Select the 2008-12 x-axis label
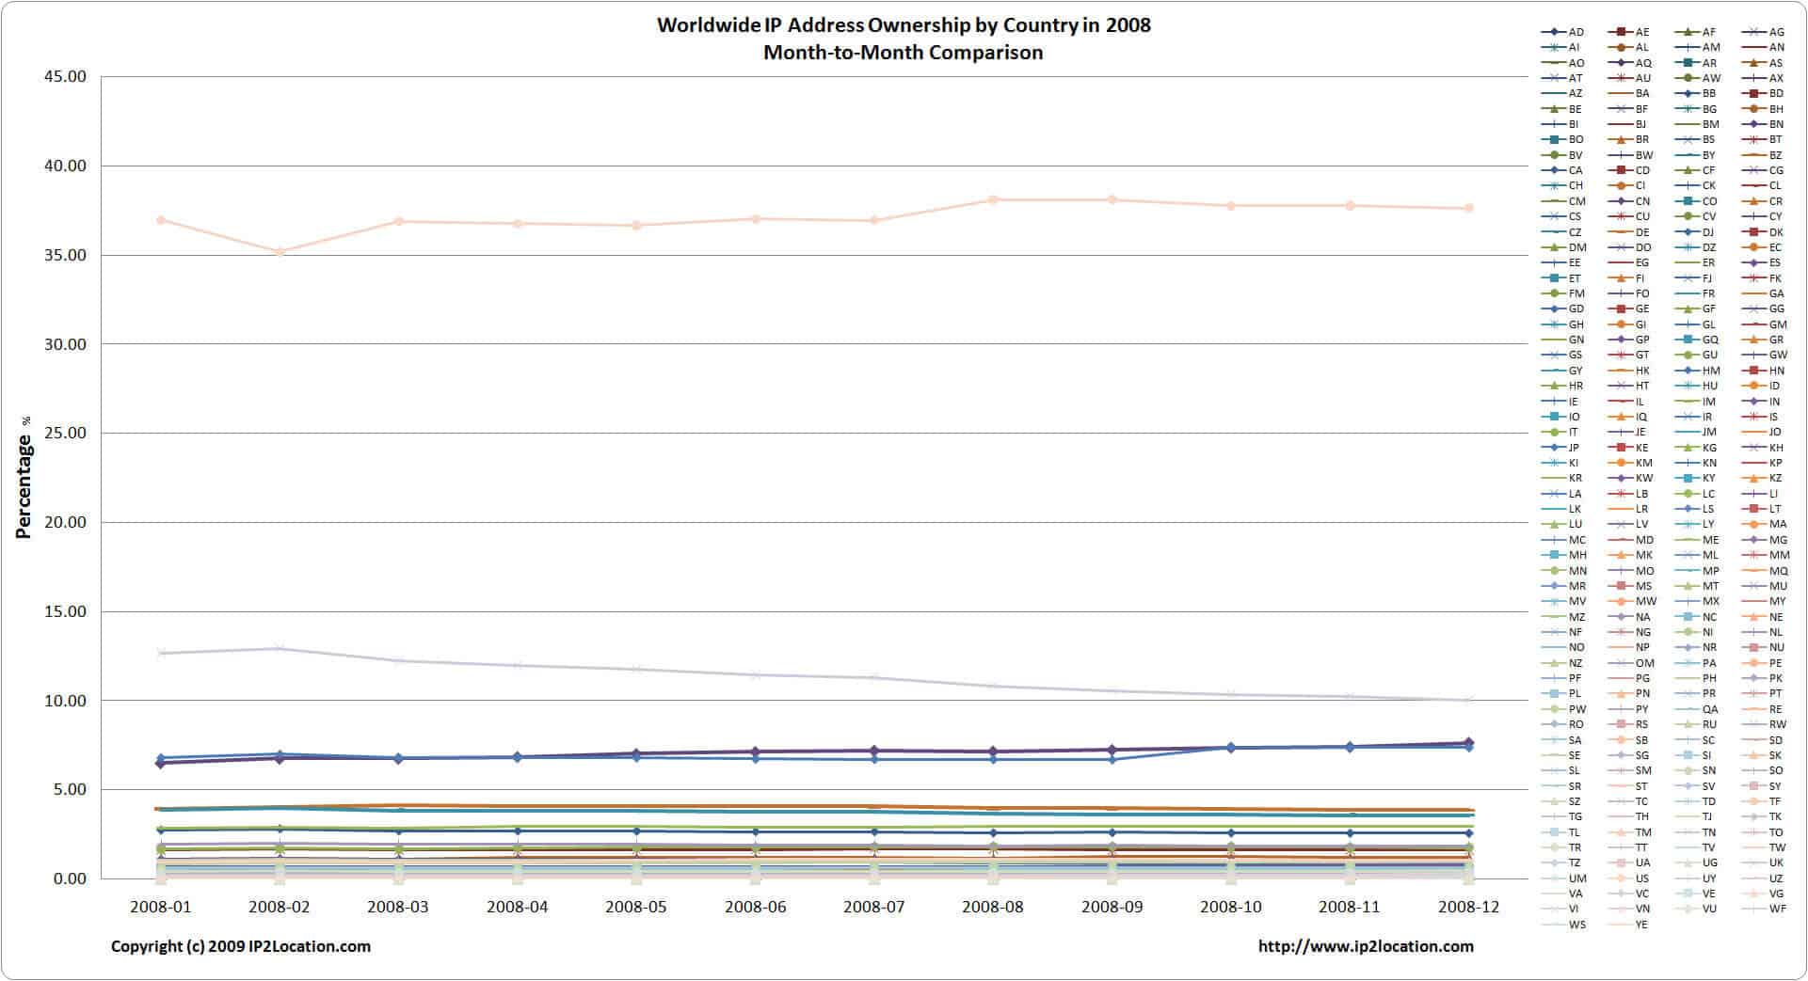1808x981 pixels. 1468,907
